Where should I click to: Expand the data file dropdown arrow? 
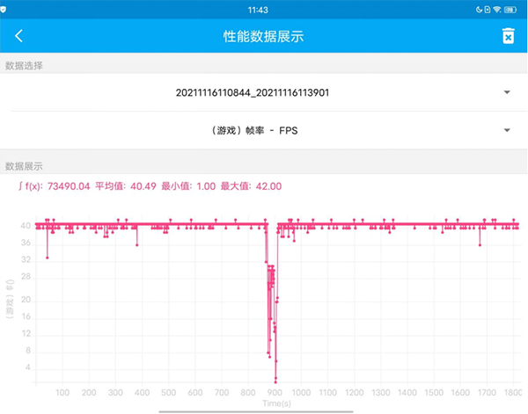pos(507,92)
